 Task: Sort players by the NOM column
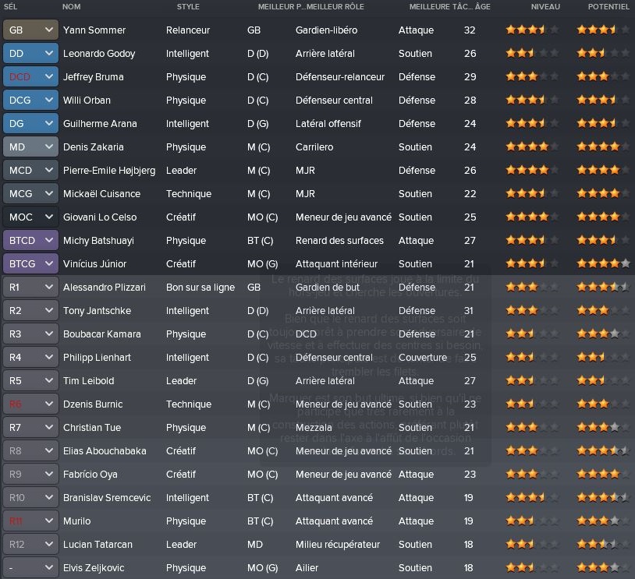tap(71, 6)
